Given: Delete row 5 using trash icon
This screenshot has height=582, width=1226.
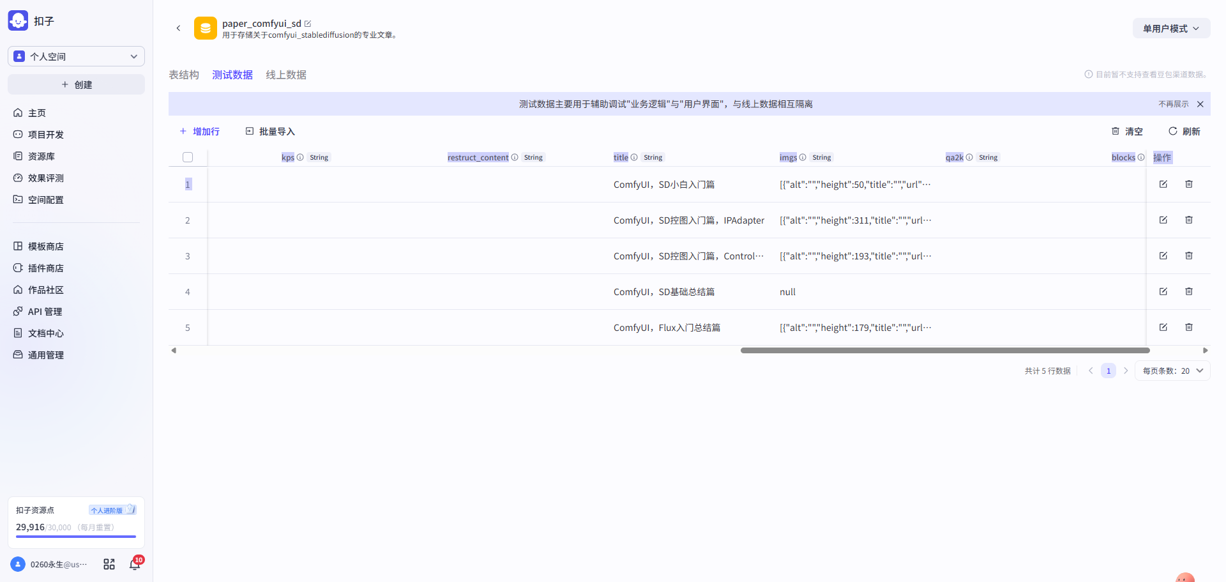Looking at the screenshot, I should [1188, 327].
